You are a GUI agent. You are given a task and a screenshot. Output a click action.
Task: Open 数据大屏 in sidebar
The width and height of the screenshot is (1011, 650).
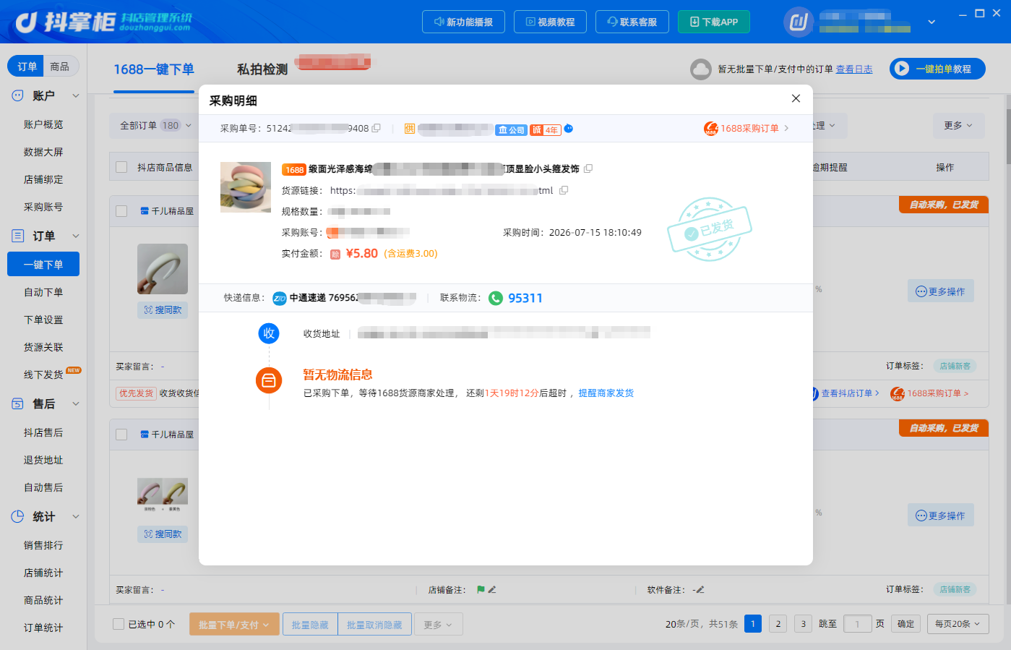[x=43, y=152]
